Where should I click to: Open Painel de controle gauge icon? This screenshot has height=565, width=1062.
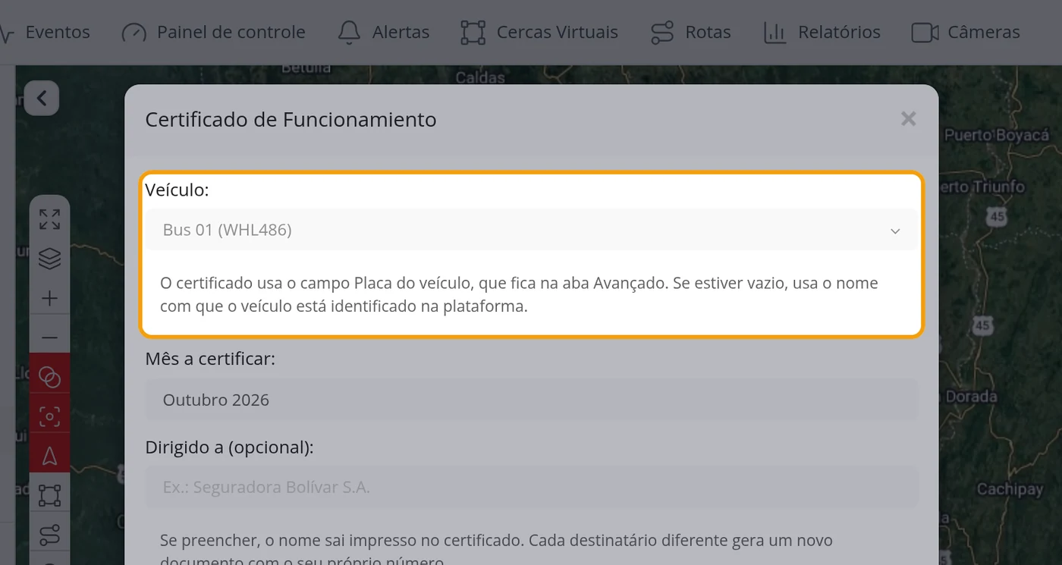134,33
